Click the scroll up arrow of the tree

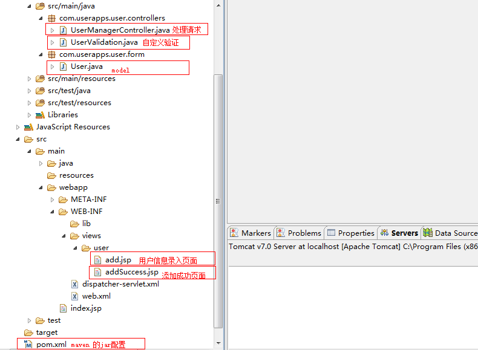pos(218,5)
